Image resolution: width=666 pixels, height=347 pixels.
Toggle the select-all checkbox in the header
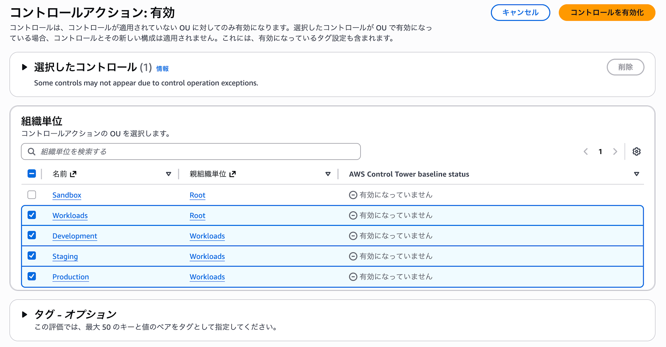point(32,173)
